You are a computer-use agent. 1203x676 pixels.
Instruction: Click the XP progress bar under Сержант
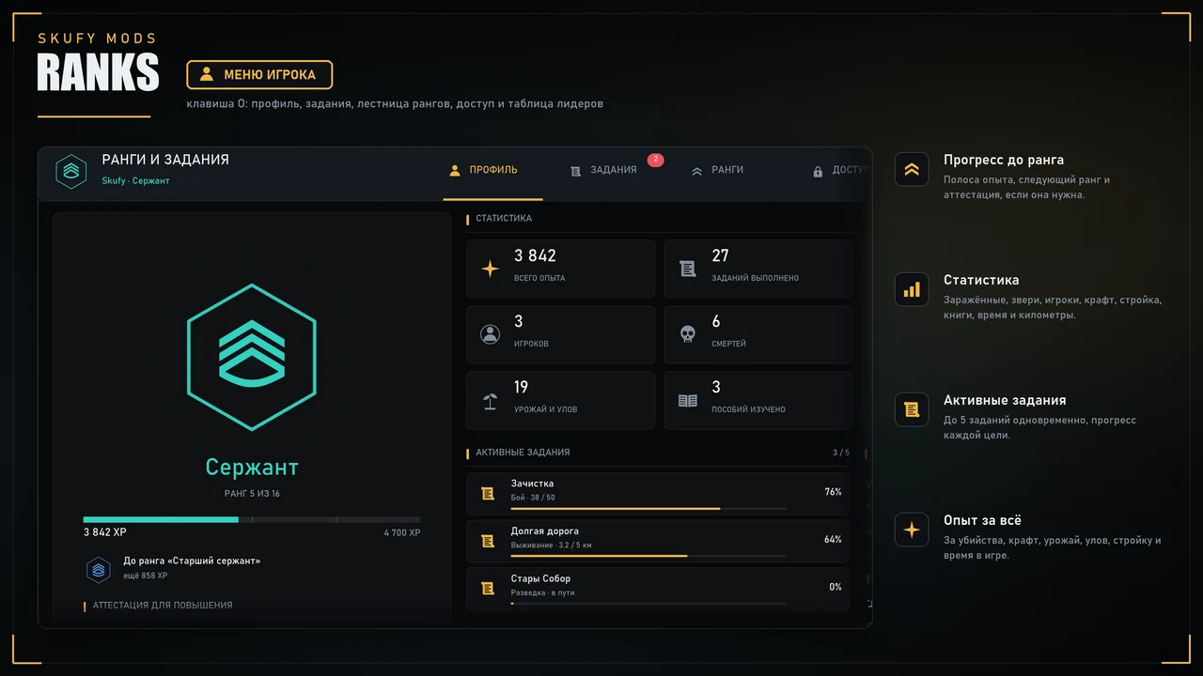(252, 519)
